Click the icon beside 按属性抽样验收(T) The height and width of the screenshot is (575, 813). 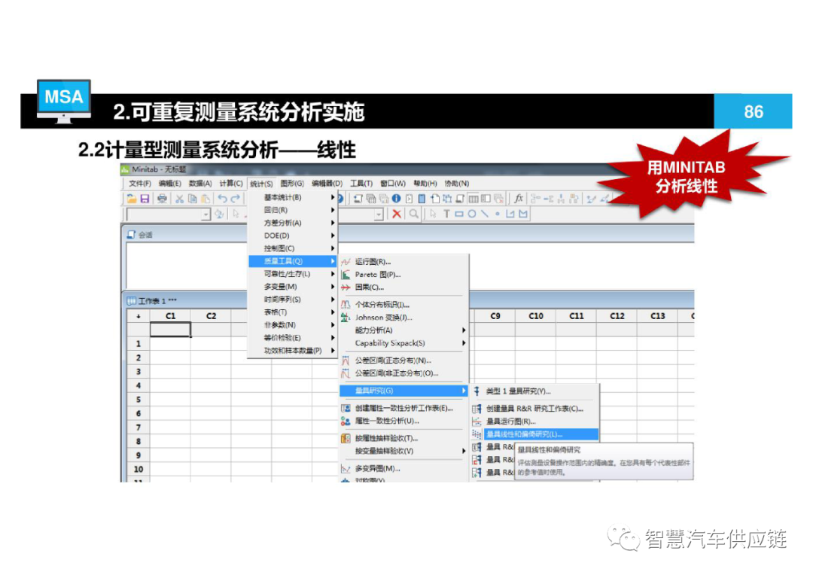[x=346, y=439]
